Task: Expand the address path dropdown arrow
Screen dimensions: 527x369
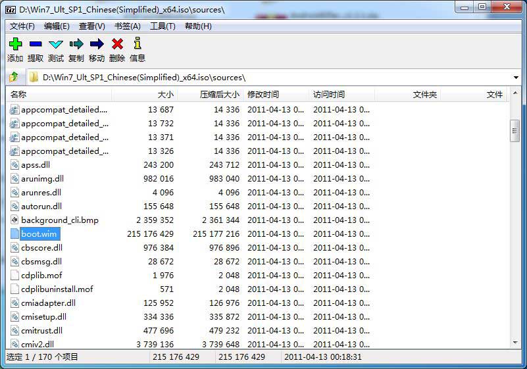Action: pyautogui.click(x=515, y=78)
